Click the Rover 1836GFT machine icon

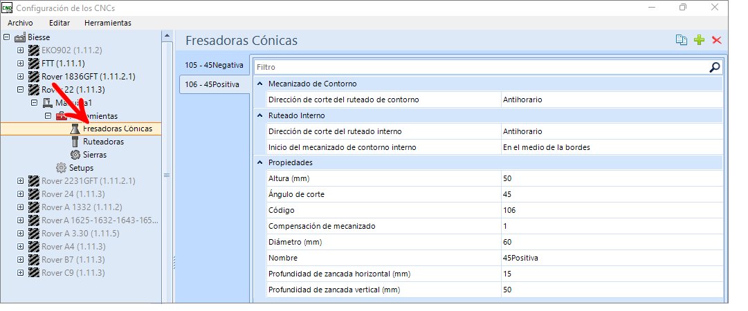pyautogui.click(x=34, y=76)
